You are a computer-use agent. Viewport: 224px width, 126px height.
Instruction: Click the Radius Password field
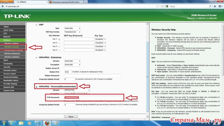92,75
